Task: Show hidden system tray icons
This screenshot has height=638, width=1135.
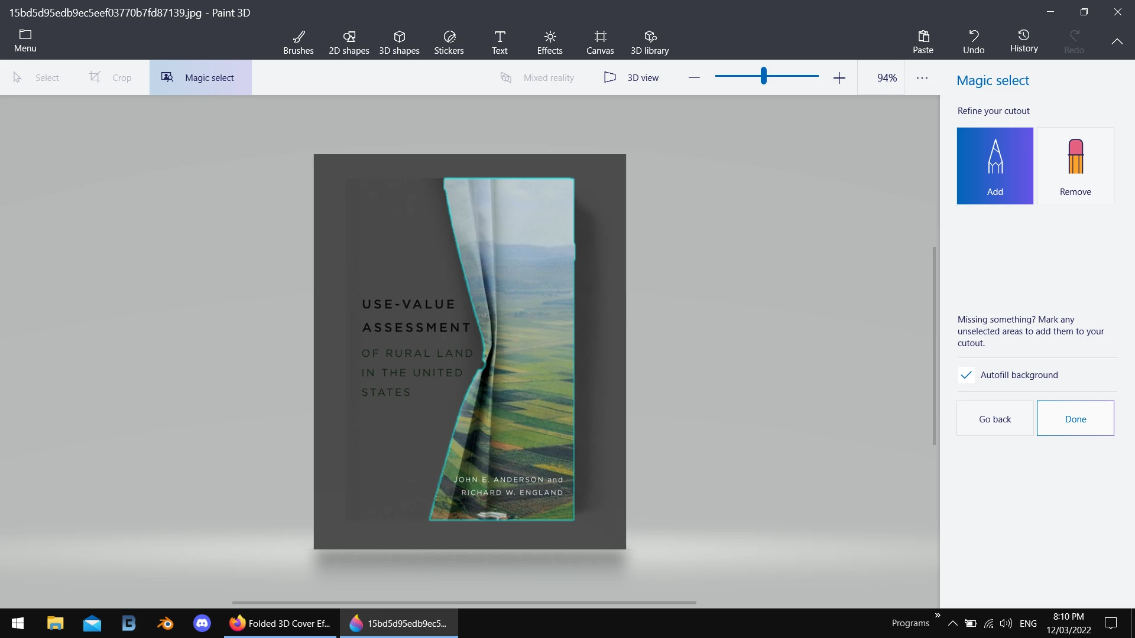Action: click(952, 623)
